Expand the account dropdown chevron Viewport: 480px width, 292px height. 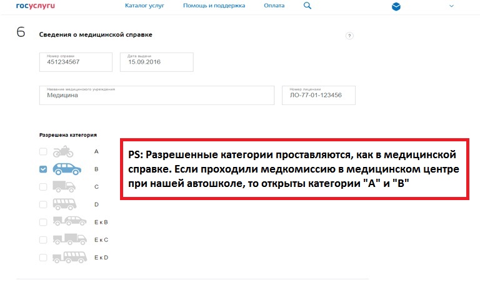(x=452, y=6)
